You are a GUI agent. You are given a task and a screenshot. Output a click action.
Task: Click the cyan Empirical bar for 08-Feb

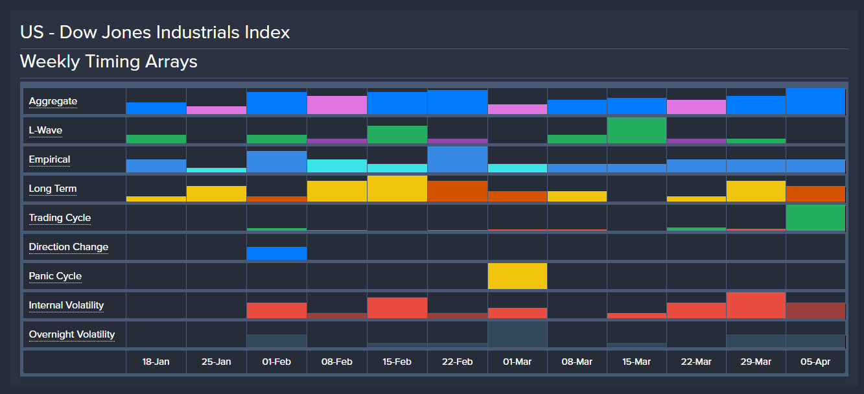click(x=337, y=166)
